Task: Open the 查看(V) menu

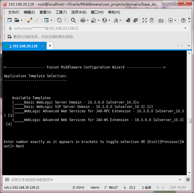Action: coord(45,12)
